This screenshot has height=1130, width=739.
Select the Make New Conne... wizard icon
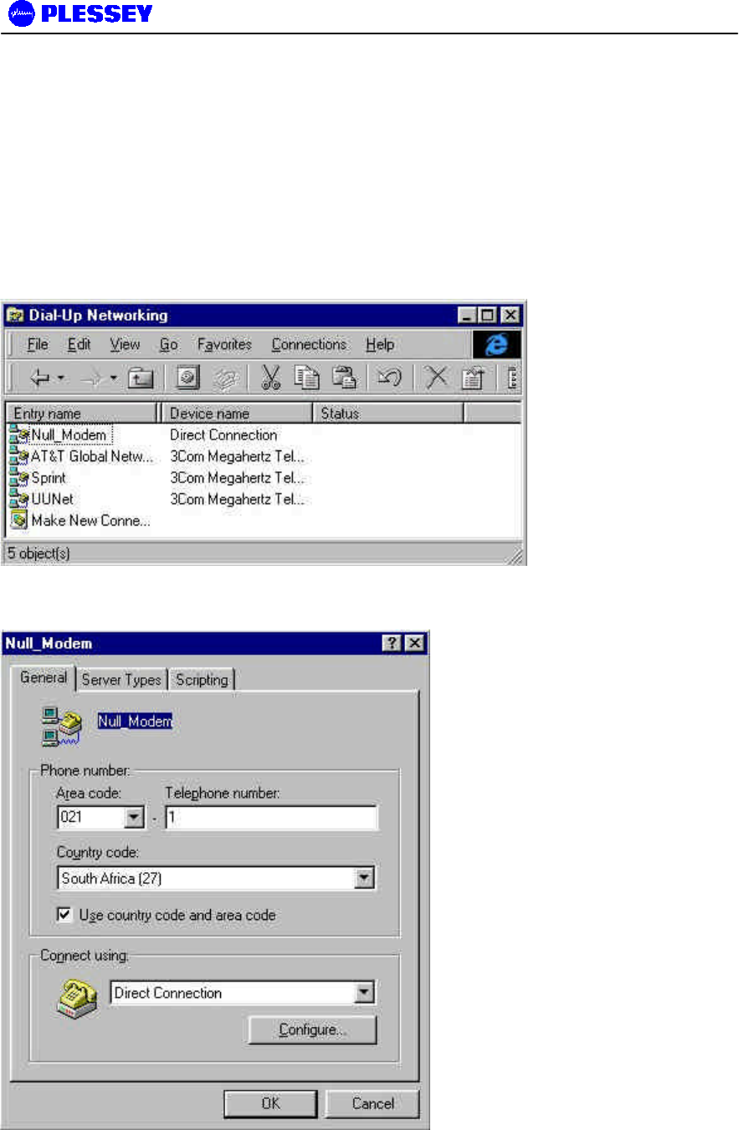(19, 521)
